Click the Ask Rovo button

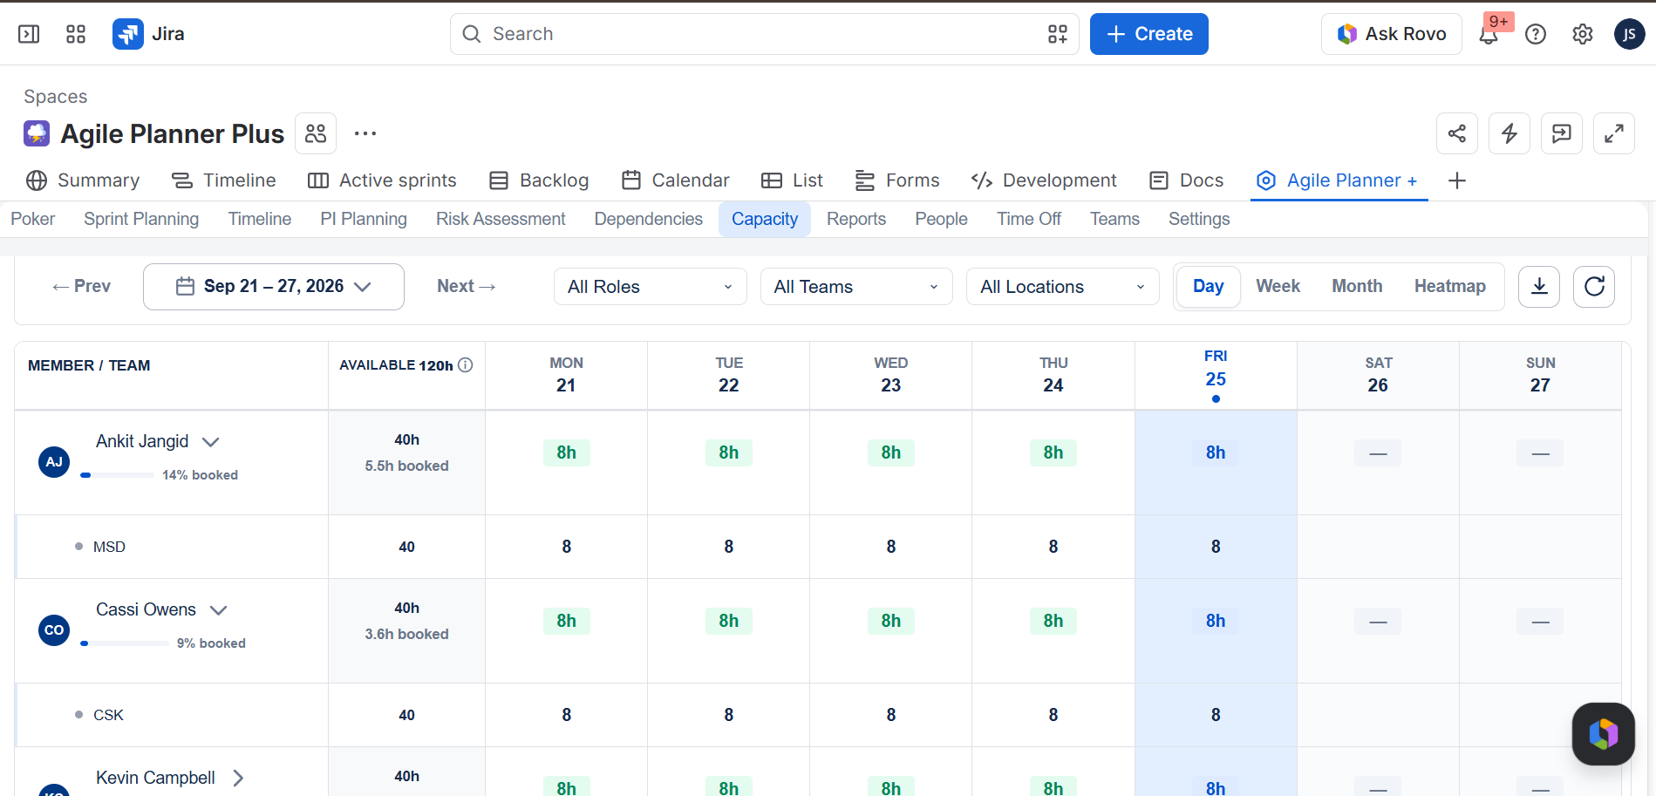click(x=1392, y=34)
